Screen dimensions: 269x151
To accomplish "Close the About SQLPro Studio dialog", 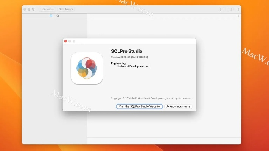I will pos(65,41).
